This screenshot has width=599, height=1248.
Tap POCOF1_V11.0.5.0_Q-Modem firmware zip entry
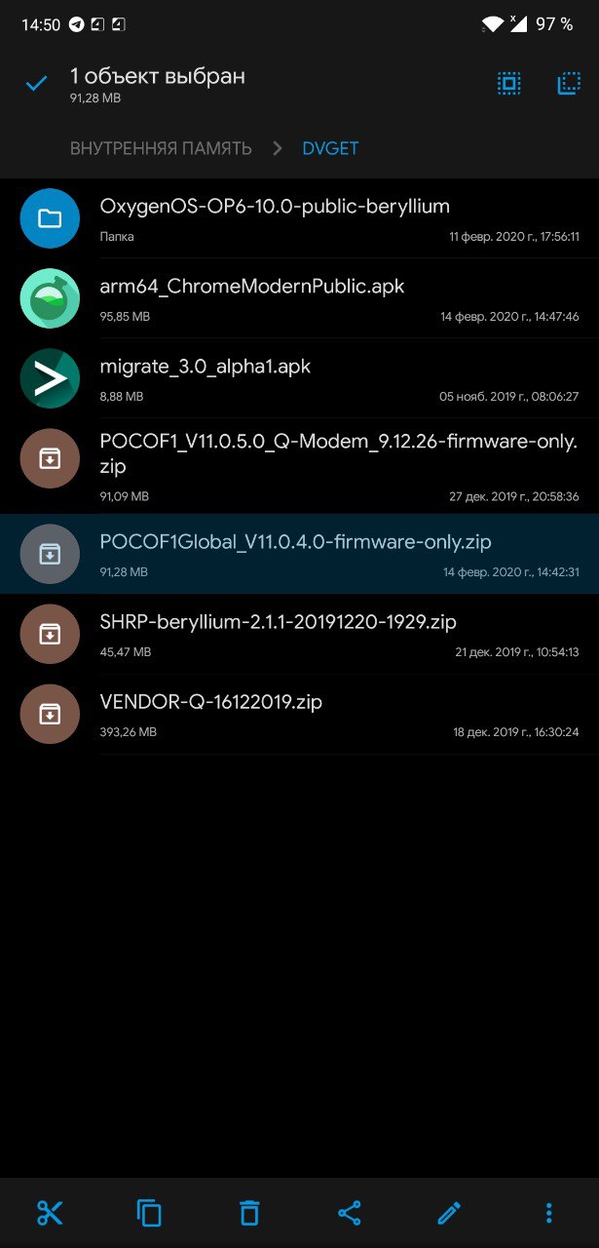(x=299, y=468)
